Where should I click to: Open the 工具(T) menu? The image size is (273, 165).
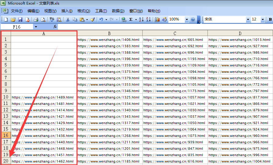tap(101, 11)
